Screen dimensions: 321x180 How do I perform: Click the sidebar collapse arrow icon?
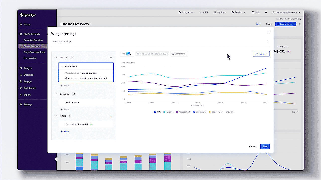pyautogui.click(x=57, y=159)
